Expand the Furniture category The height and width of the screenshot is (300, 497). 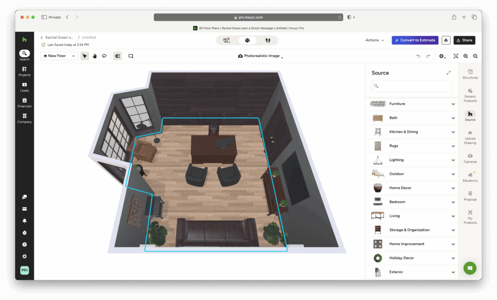pyautogui.click(x=411, y=103)
